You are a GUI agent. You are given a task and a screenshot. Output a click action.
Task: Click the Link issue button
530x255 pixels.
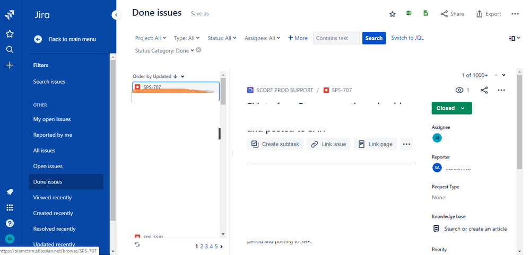[328, 144]
